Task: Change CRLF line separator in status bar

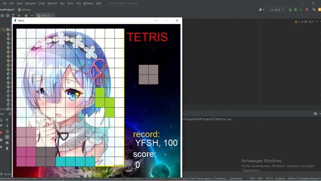Action: point(260,178)
